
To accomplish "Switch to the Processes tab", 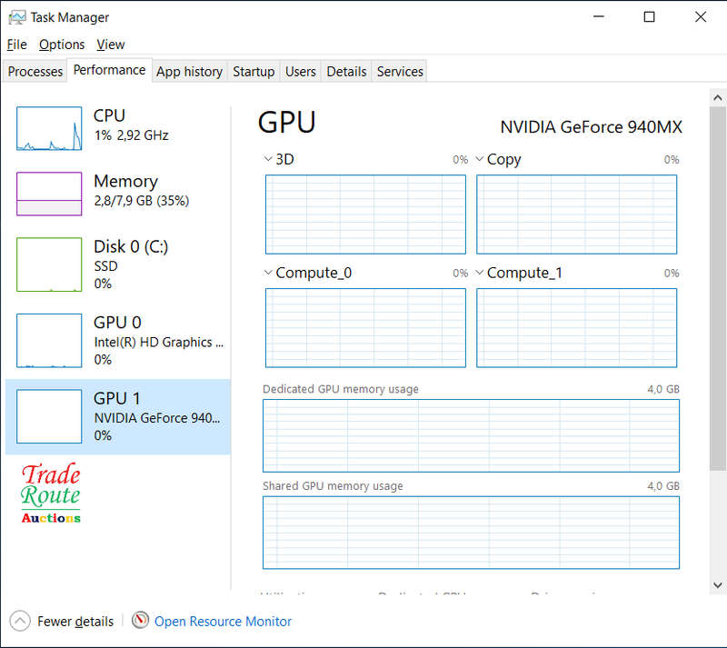I will 35,72.
